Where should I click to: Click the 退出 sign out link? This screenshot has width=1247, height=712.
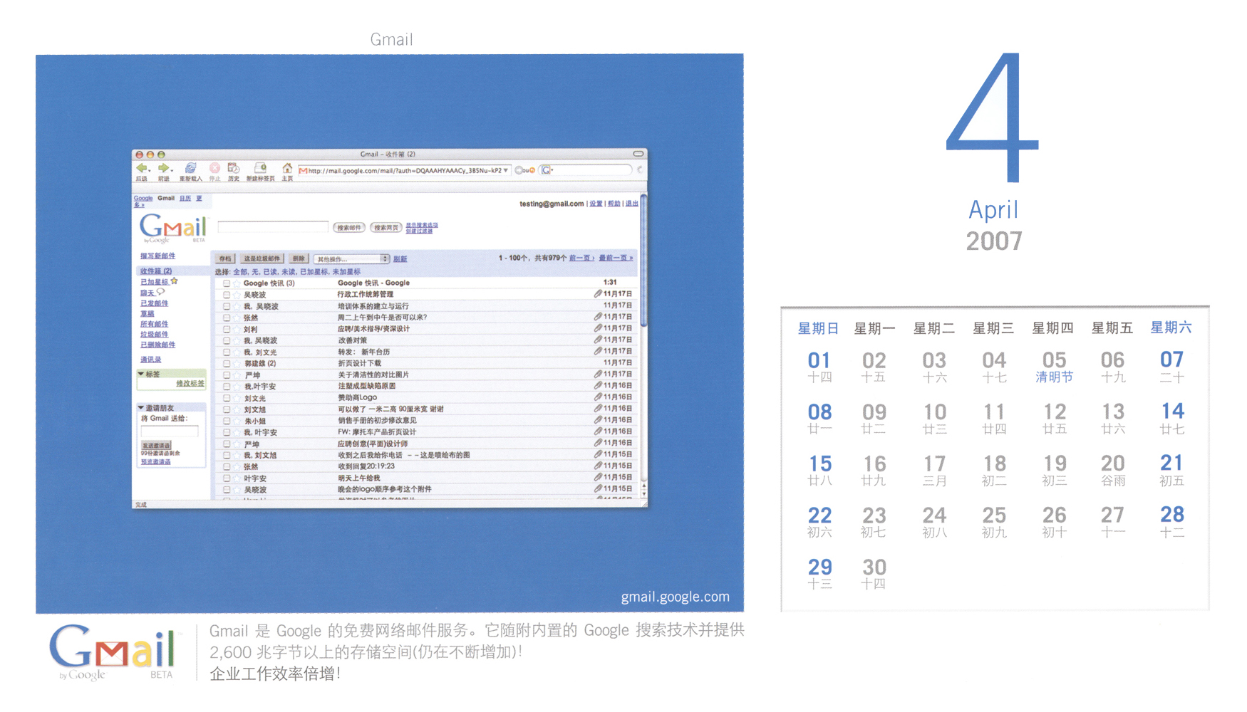[x=631, y=204]
